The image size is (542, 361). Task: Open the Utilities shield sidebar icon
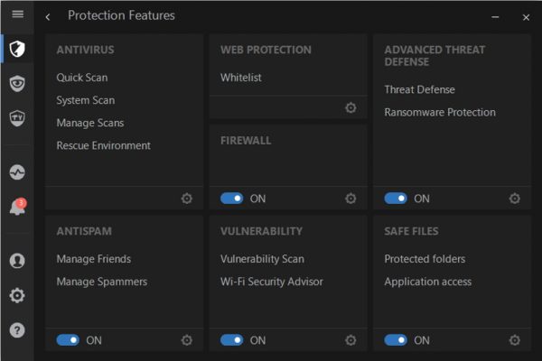17,118
